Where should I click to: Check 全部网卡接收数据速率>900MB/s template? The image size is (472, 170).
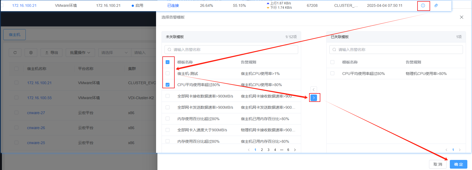(168, 96)
